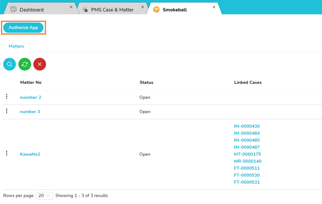Open linked case FT-0000531

[x=247, y=182]
